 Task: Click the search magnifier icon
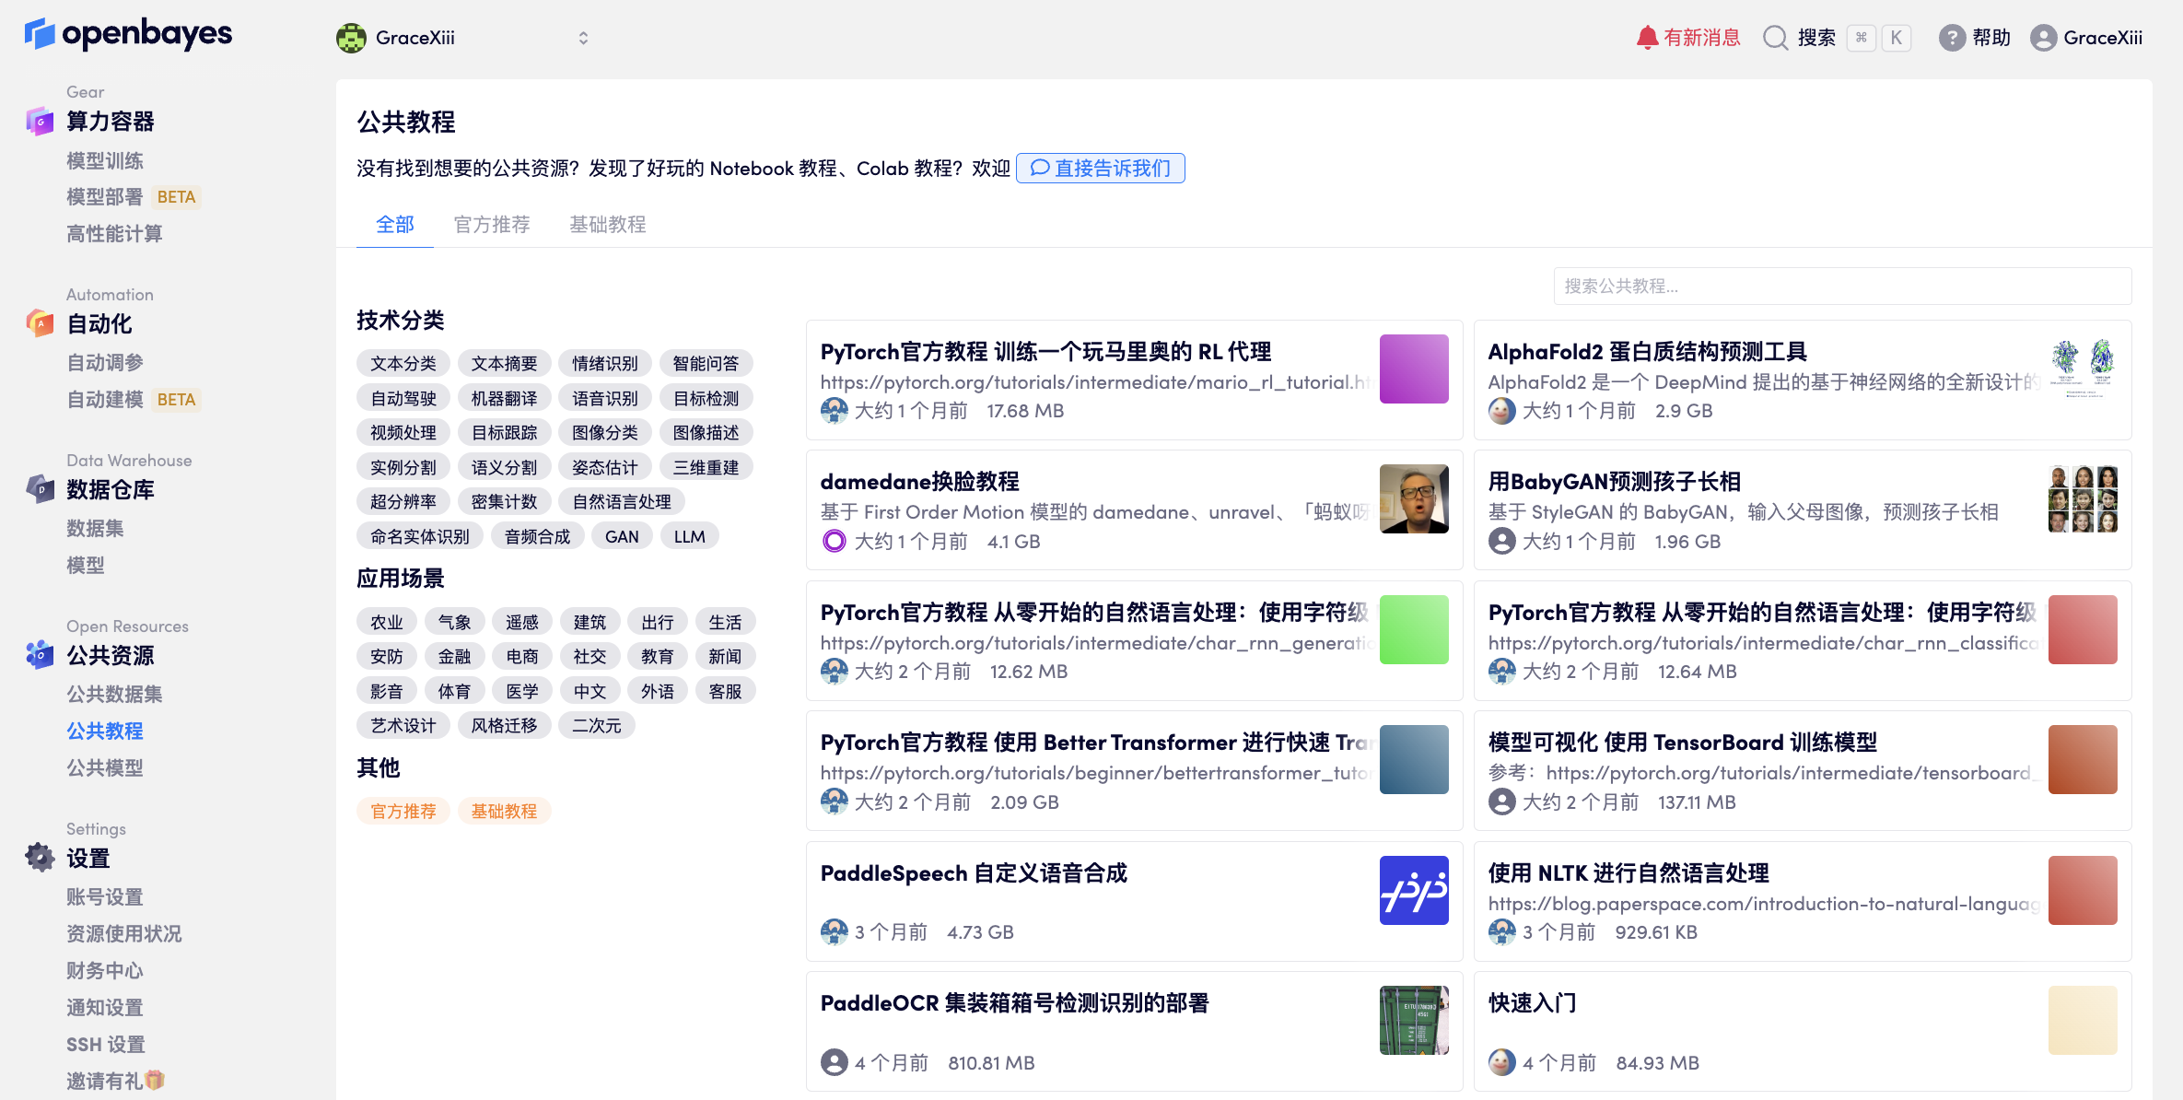[1775, 38]
